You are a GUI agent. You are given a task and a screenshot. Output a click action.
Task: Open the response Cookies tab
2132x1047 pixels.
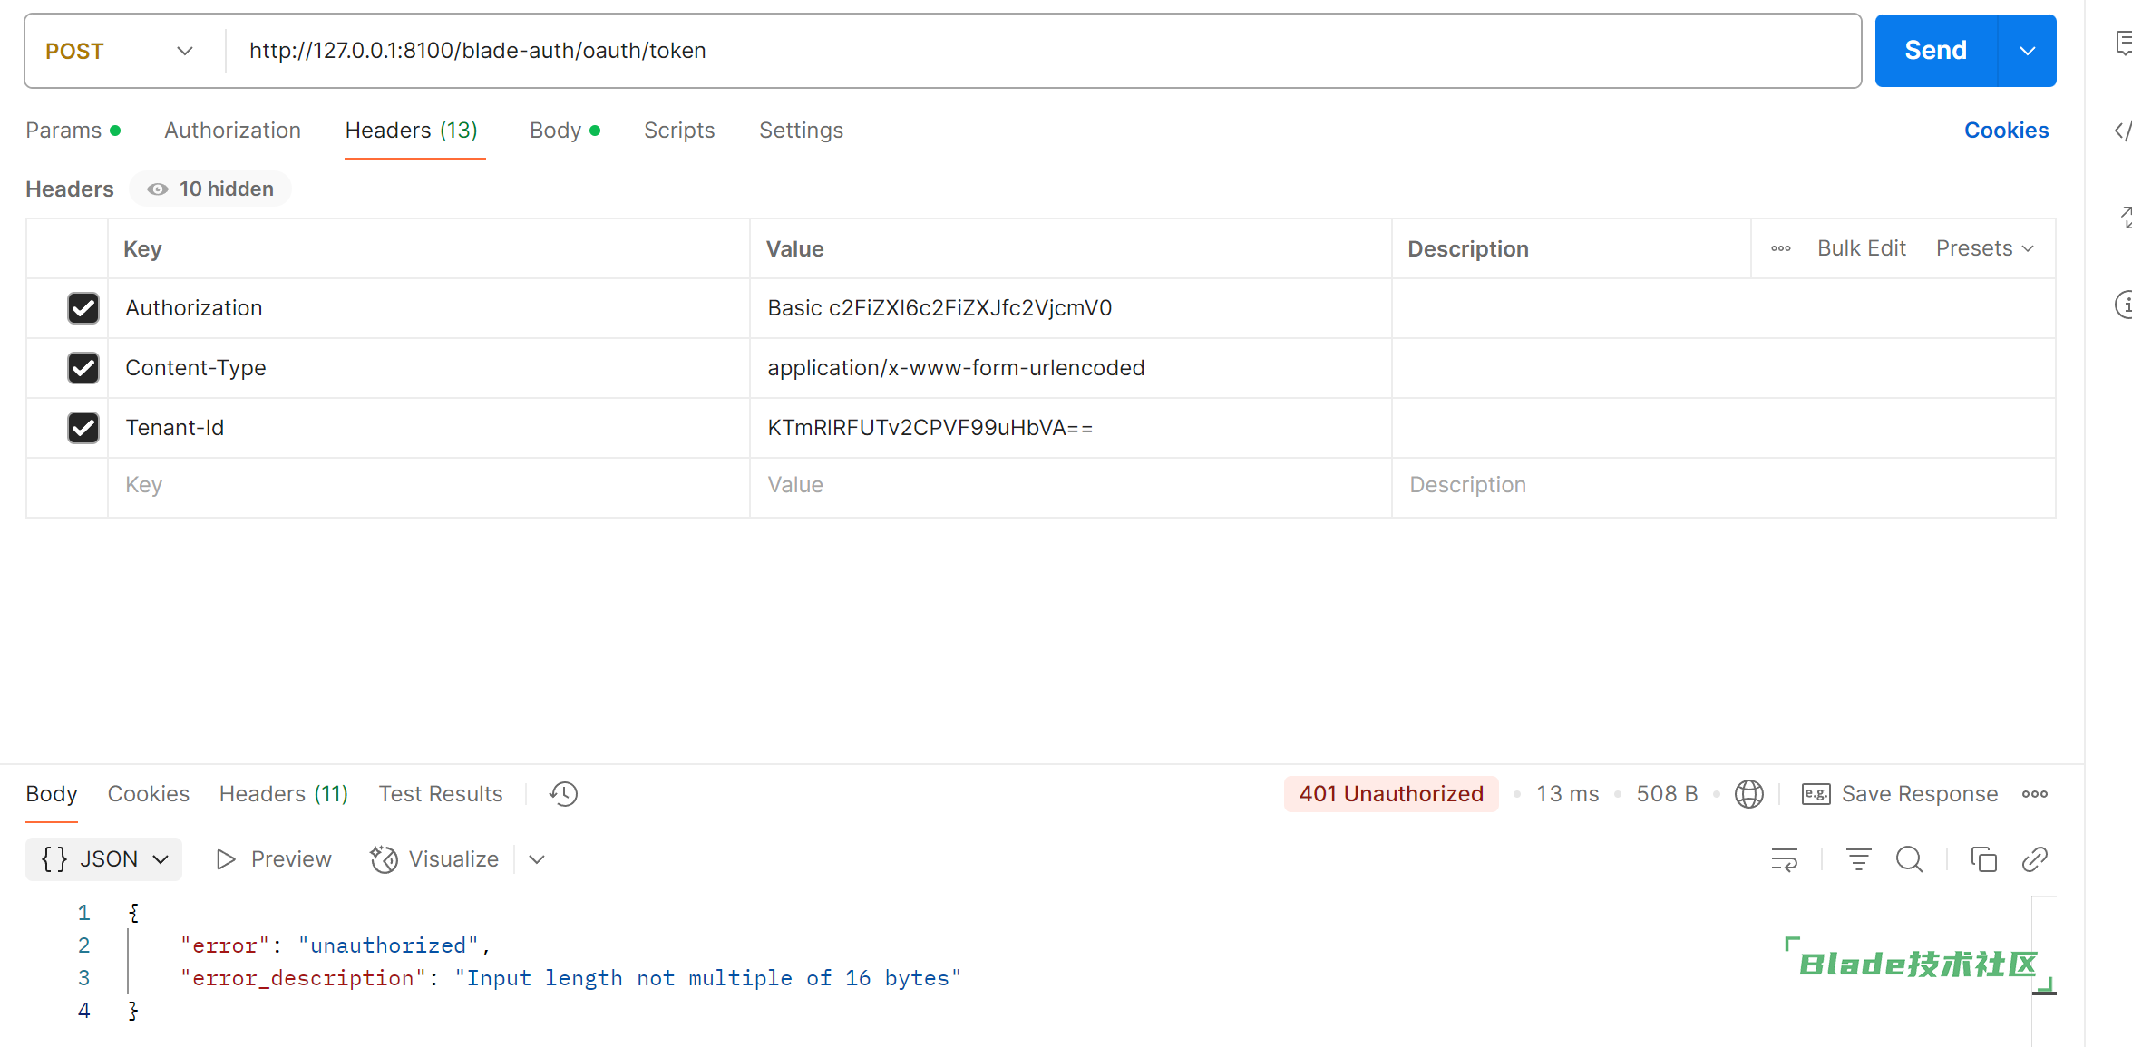tap(149, 794)
